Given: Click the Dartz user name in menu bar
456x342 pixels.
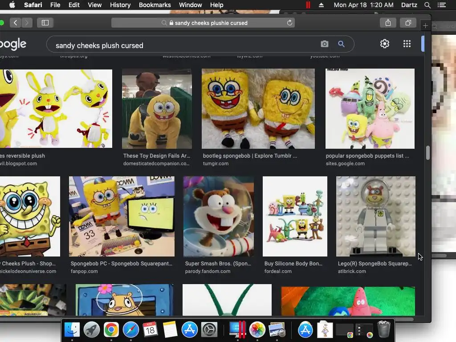Looking at the screenshot, I should click(x=409, y=5).
